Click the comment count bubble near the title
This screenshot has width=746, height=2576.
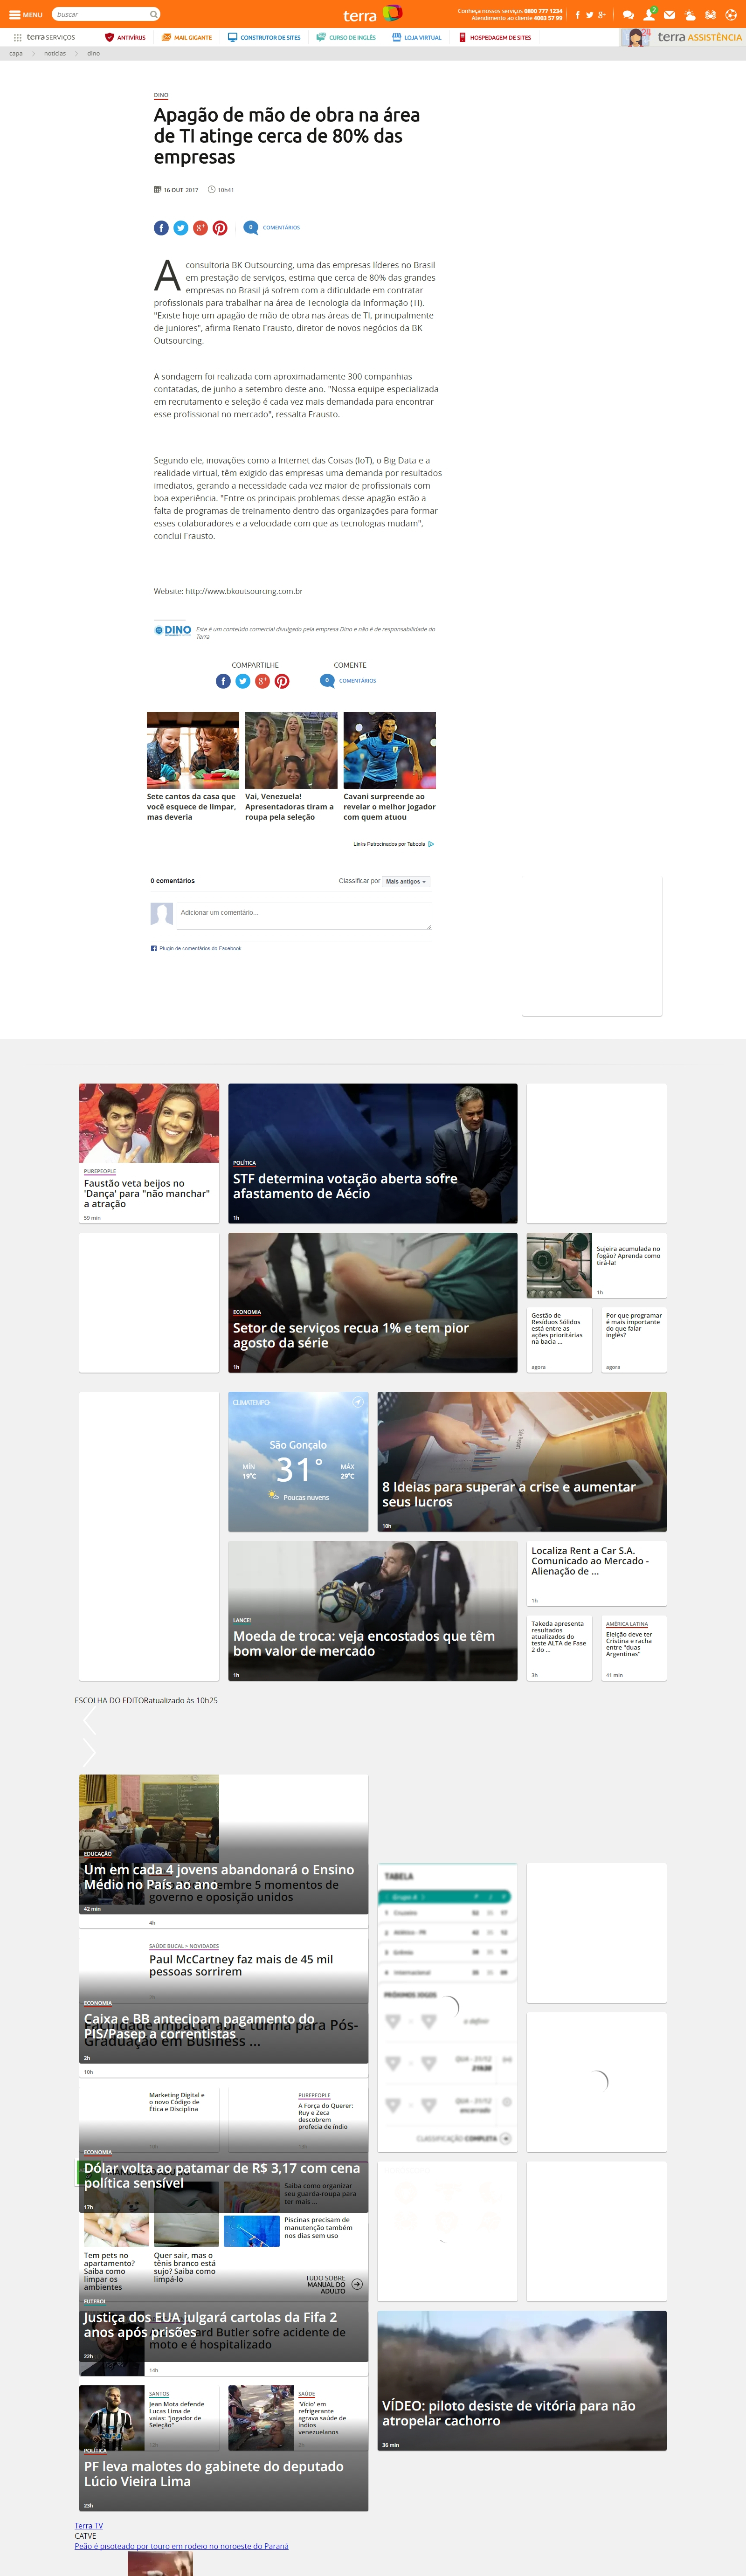coord(251,227)
